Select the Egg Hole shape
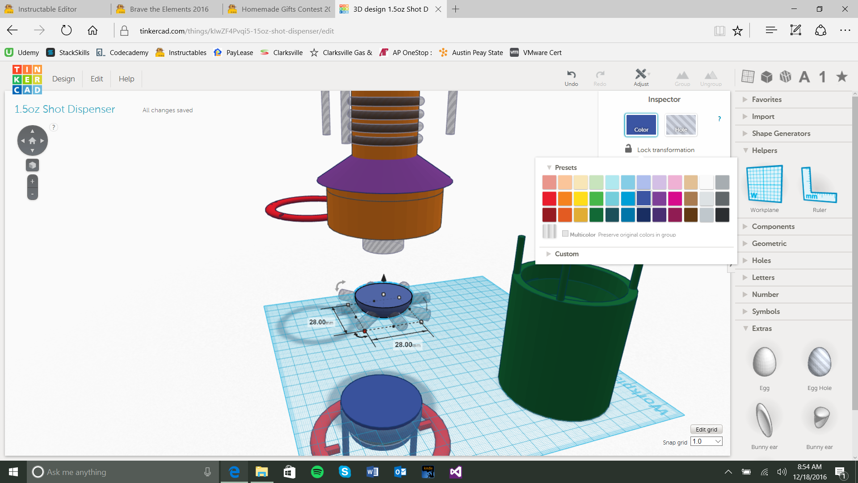 point(819,362)
